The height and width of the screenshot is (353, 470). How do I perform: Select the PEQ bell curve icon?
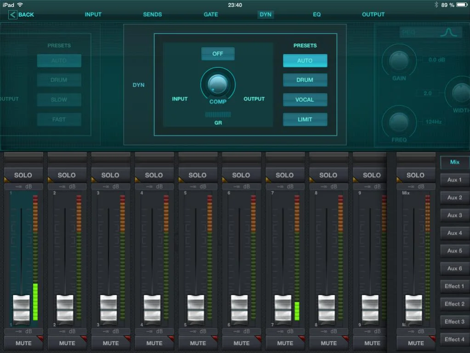(x=450, y=33)
